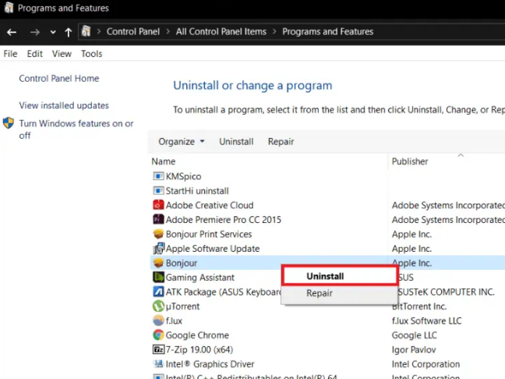Click Uninstall in the toolbar

pos(236,141)
